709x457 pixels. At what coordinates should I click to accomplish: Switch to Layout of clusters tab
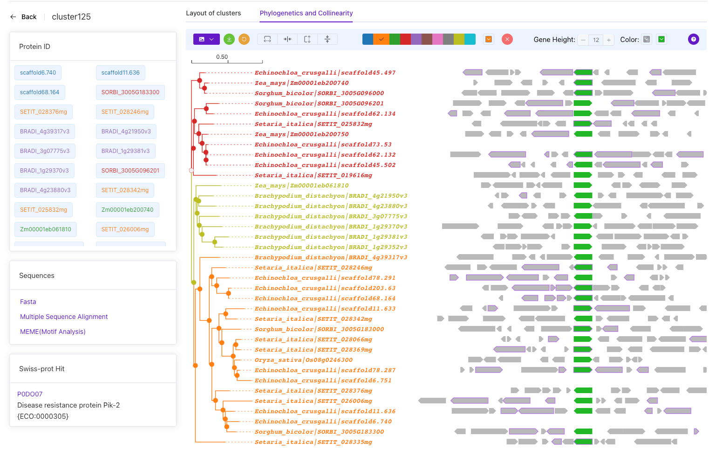point(213,13)
